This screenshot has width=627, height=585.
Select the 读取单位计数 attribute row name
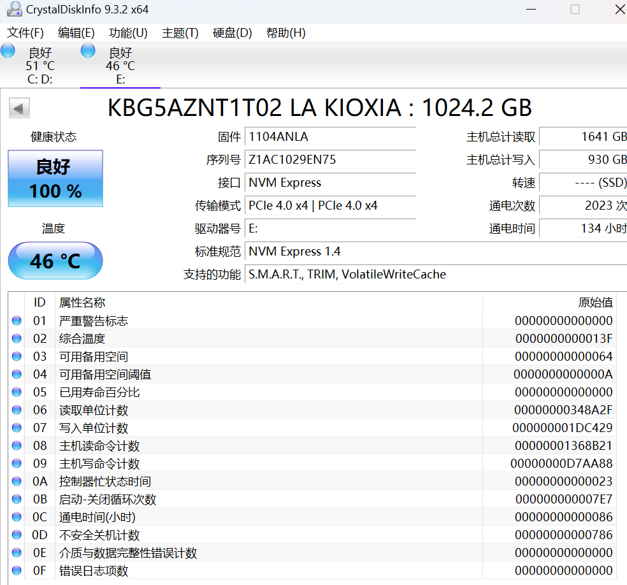[94, 410]
